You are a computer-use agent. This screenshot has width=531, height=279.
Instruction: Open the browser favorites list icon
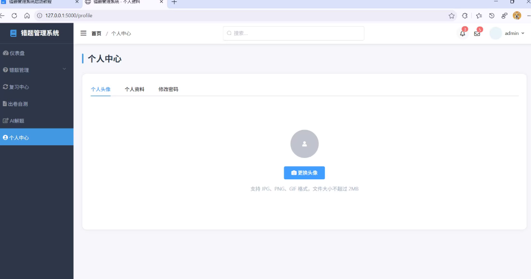click(479, 15)
